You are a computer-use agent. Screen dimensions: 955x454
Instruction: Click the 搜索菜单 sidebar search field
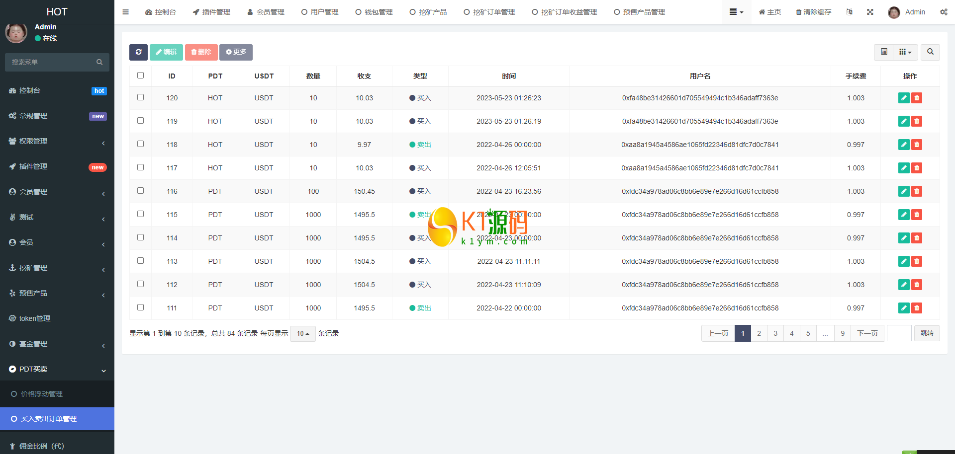pyautogui.click(x=52, y=62)
